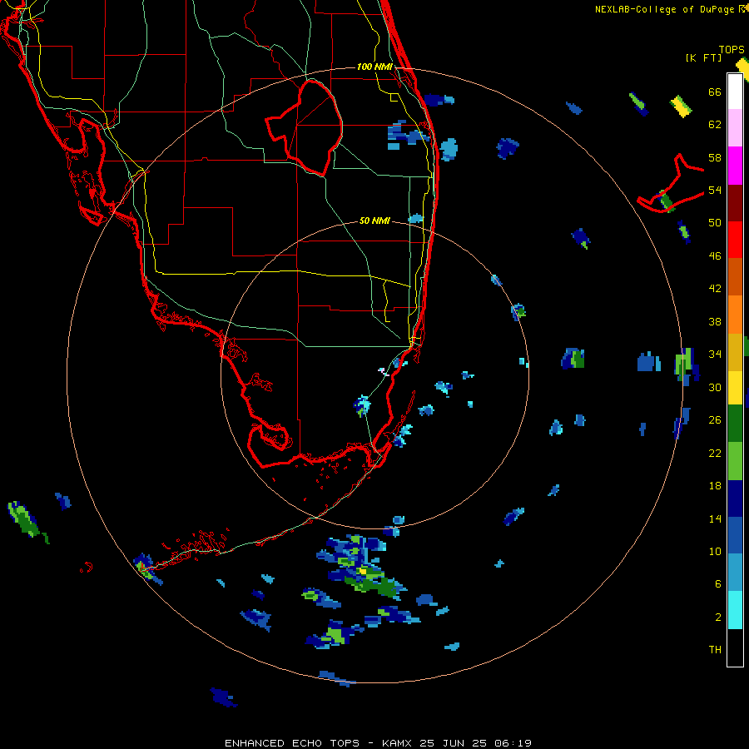The image size is (749, 749).
Task: Select the cyan legend swatch
Action: [735, 610]
